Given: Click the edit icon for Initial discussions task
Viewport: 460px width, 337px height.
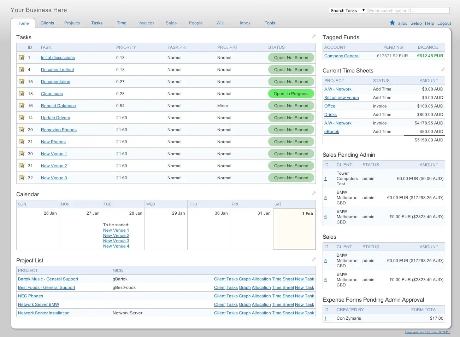Looking at the screenshot, I should coord(22,58).
